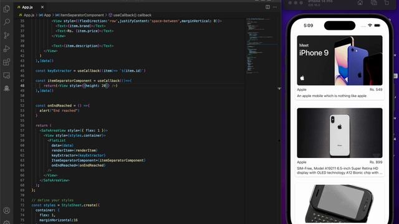Click the simulator screenshot icon

(374, 2)
